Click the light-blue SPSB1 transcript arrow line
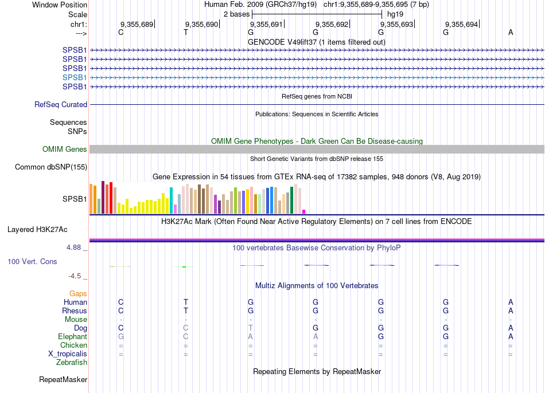 (x=317, y=77)
